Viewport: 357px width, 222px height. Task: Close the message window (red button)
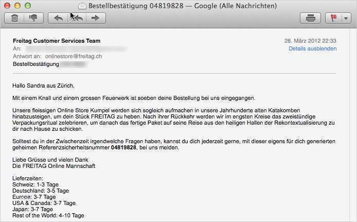pyautogui.click(x=7, y=6)
